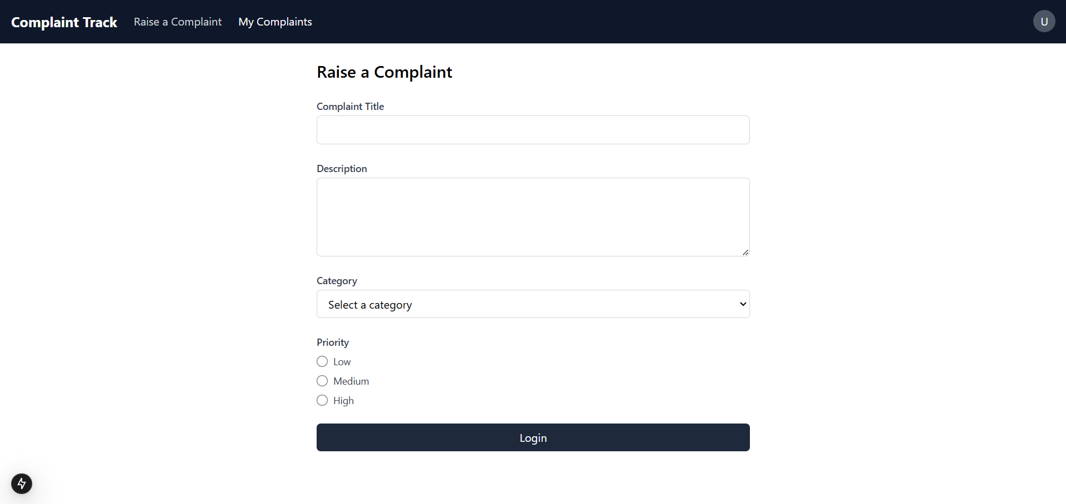Click the Complaint Title field label
Screen dimensions: 1066x504
pyautogui.click(x=350, y=107)
